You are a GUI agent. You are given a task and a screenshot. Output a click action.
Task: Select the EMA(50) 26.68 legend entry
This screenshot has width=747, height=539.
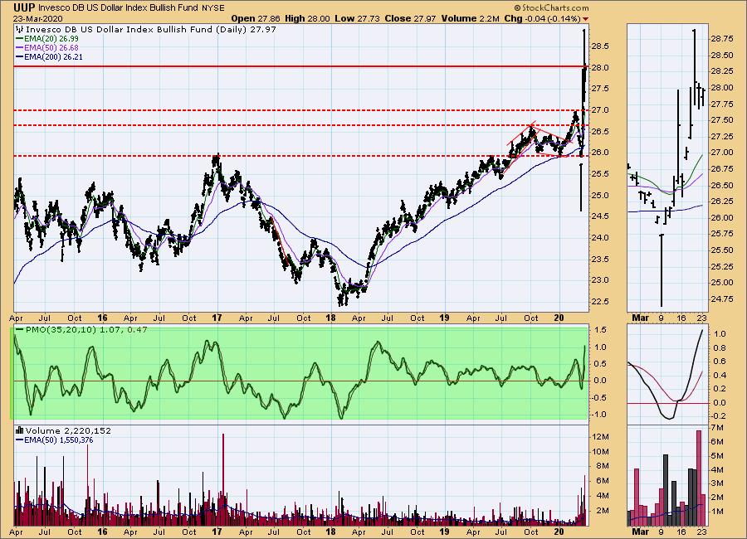[47, 47]
